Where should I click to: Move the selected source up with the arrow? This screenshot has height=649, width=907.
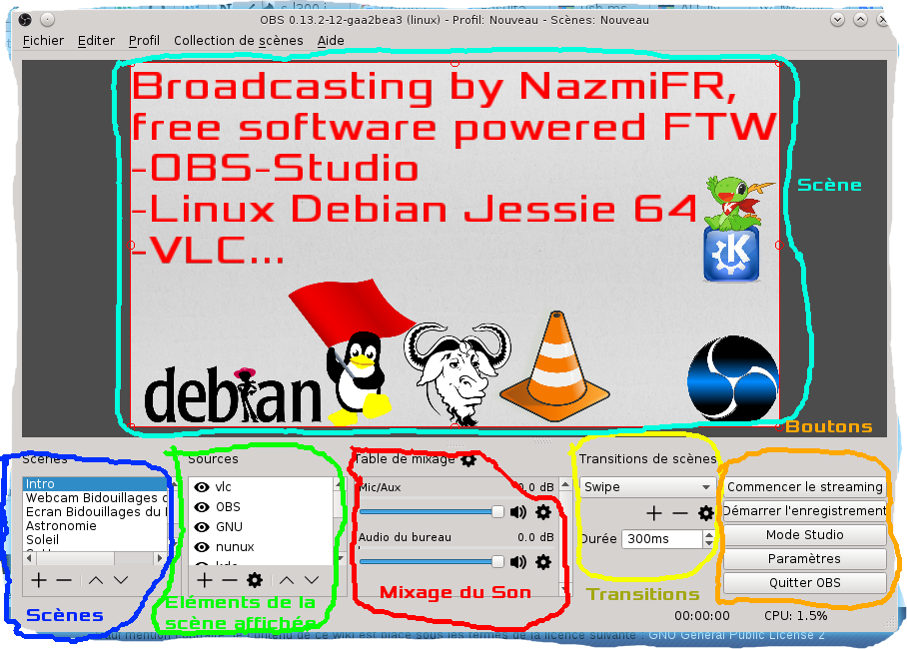(x=287, y=580)
